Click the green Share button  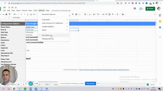tap(150, 9)
